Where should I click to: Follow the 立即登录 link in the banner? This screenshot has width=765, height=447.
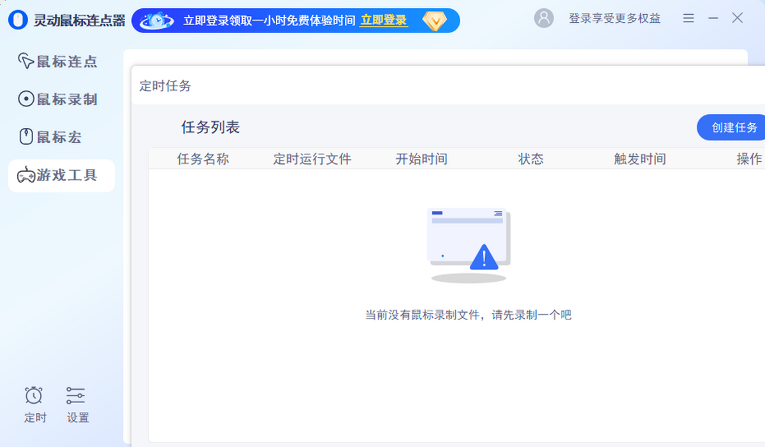tap(384, 20)
